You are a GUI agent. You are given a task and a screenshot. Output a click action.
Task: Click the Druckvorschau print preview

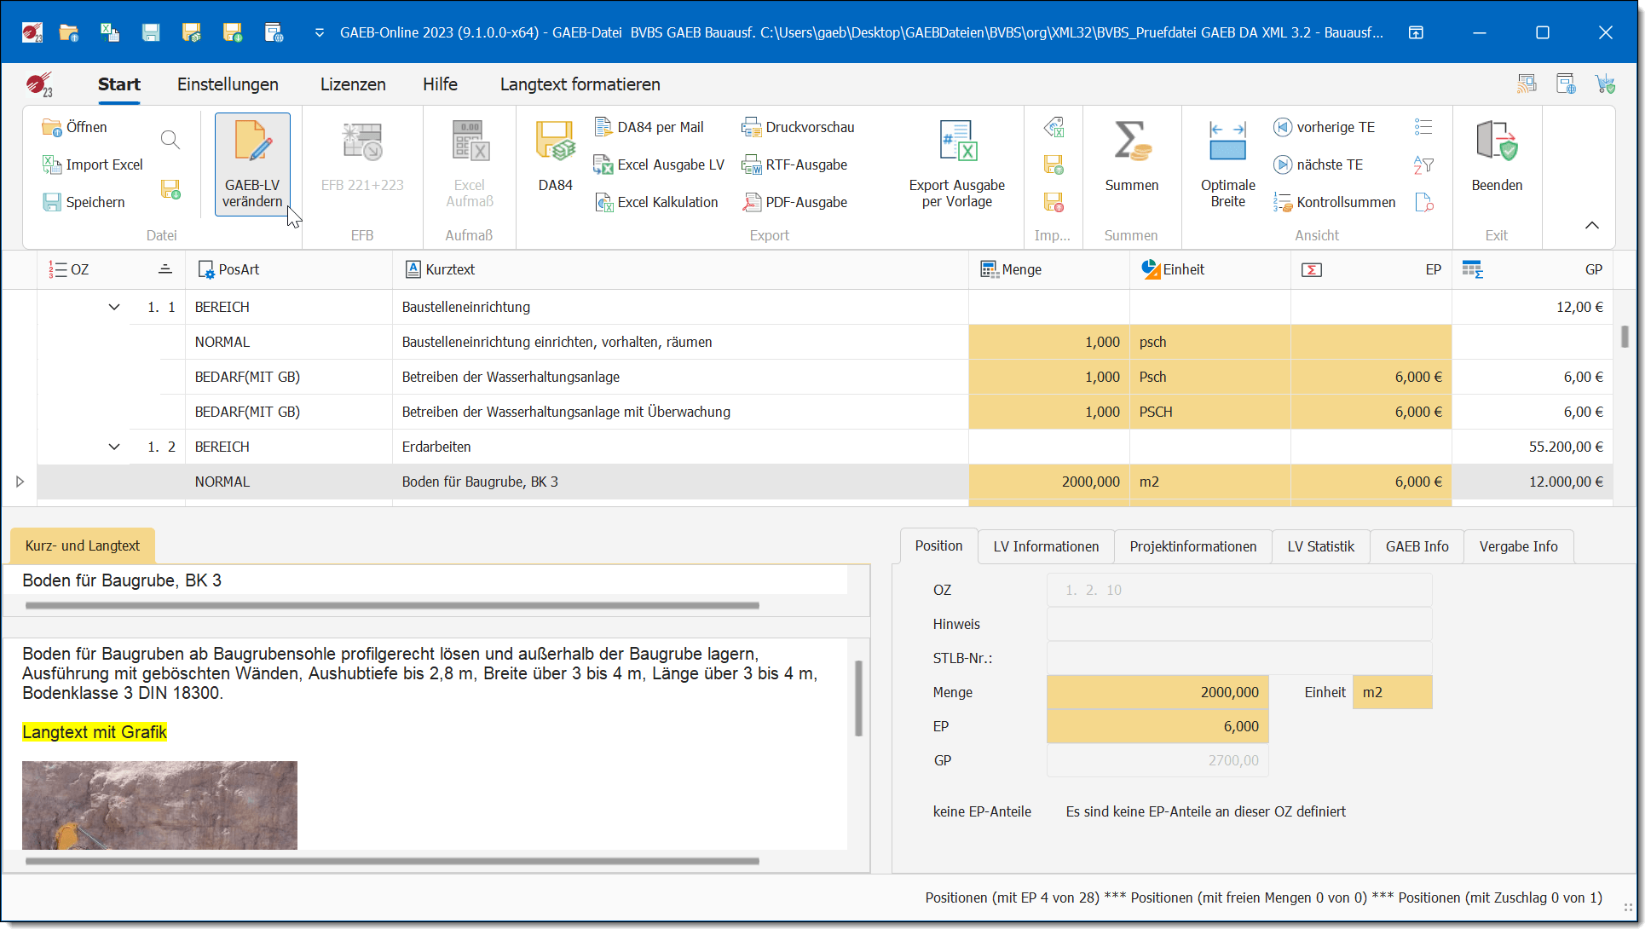tap(800, 127)
